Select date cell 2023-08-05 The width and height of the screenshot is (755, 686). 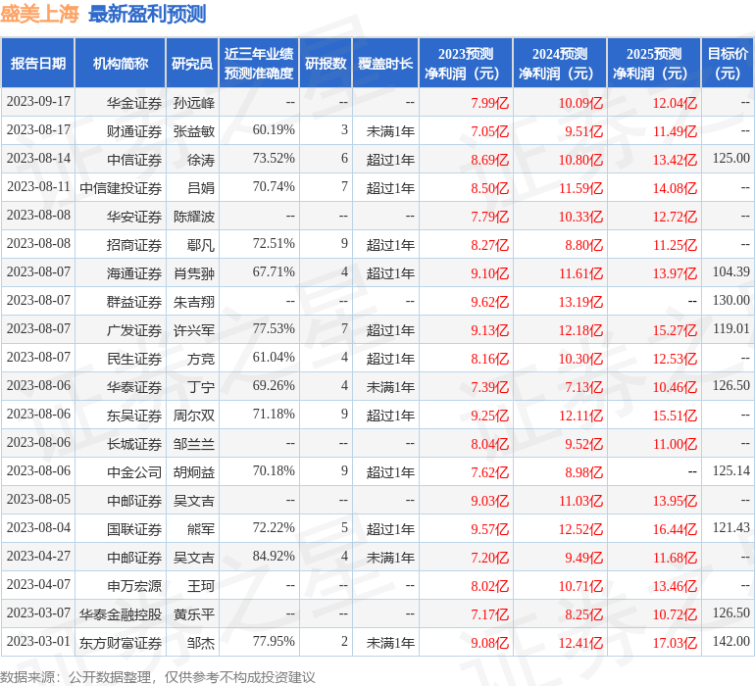click(x=38, y=499)
